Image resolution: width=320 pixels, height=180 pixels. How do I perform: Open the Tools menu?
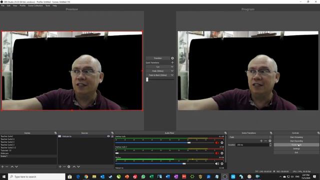pos(48,5)
